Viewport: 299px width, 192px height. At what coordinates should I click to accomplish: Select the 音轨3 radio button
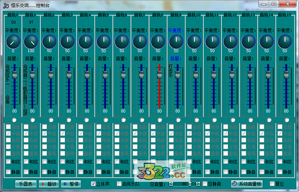pyautogui.click(x=69, y=120)
